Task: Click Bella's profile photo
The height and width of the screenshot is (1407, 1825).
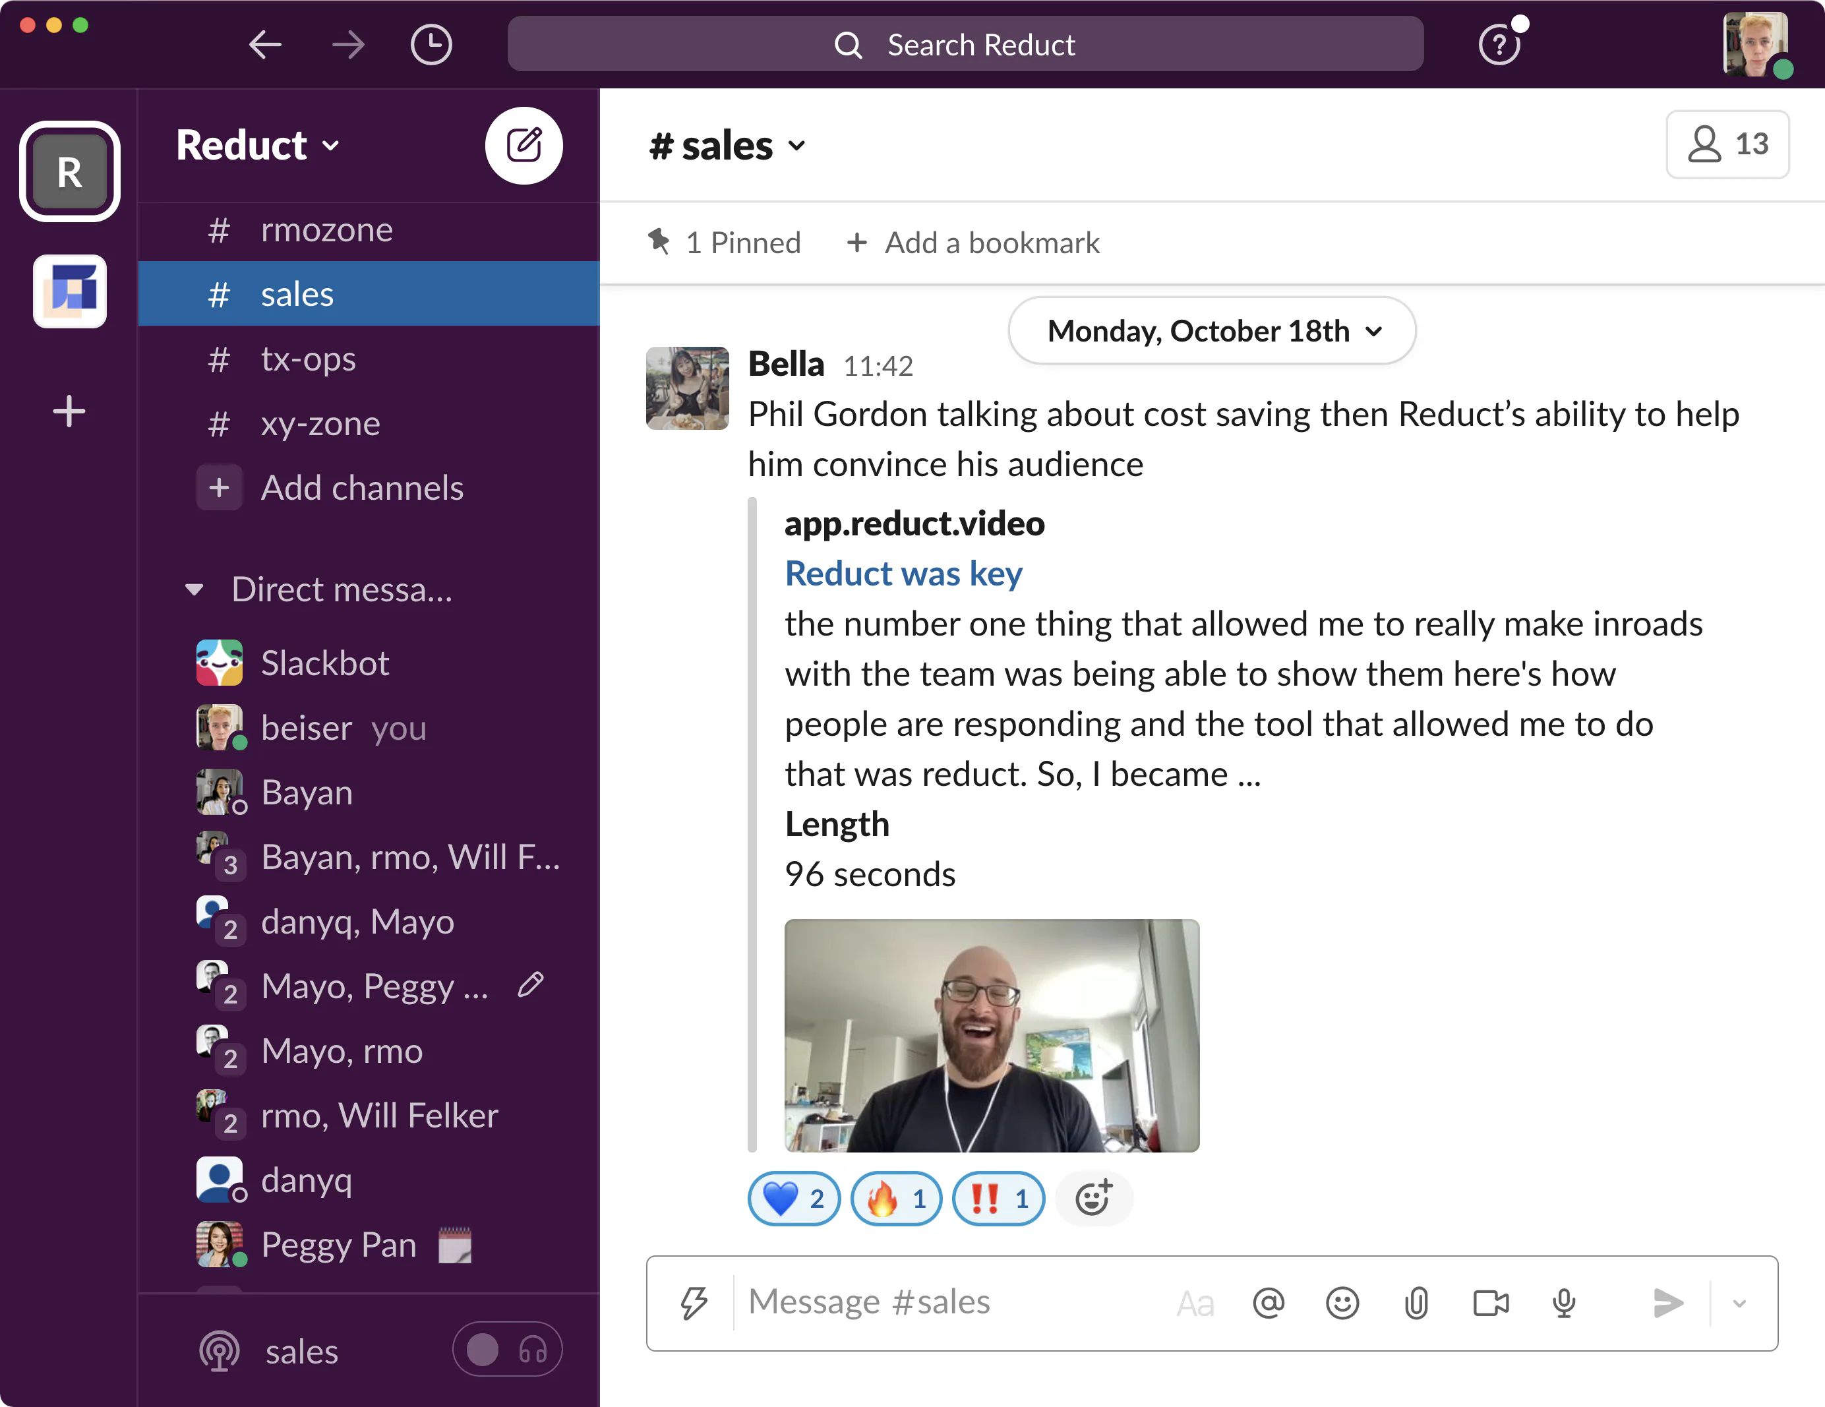Action: pos(688,388)
